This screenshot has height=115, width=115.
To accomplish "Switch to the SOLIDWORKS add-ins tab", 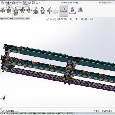I will [7, 18].
